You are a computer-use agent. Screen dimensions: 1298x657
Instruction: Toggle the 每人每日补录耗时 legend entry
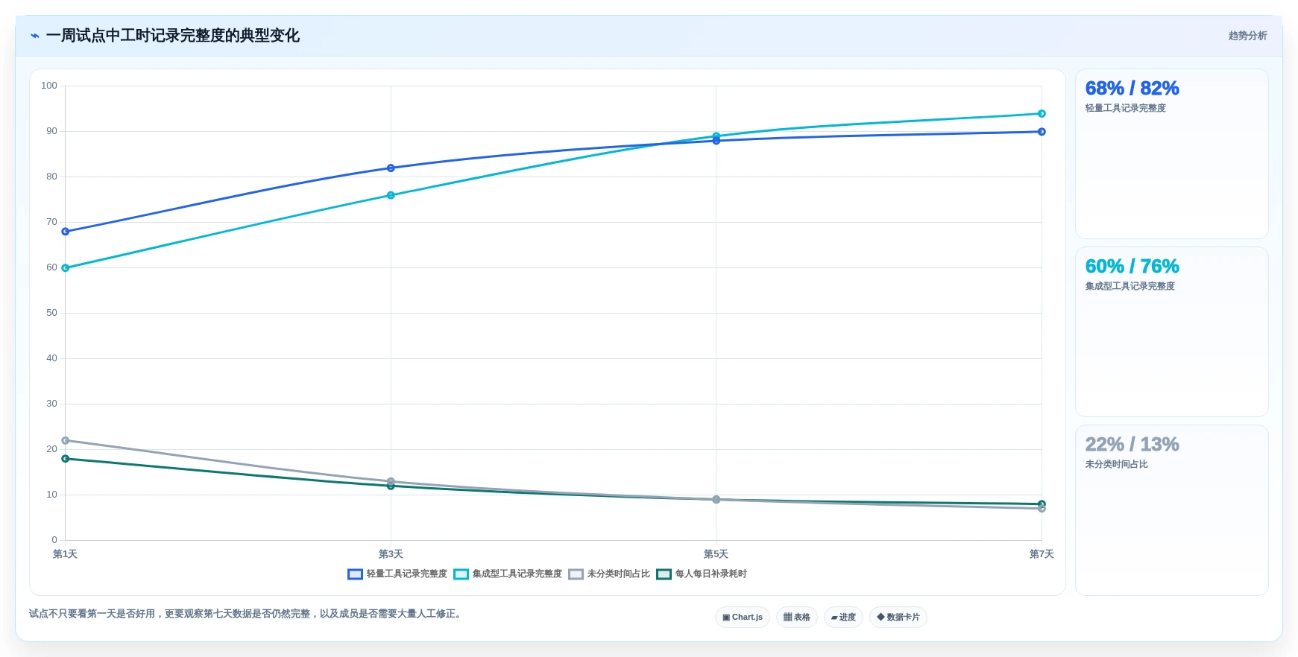[x=702, y=574]
